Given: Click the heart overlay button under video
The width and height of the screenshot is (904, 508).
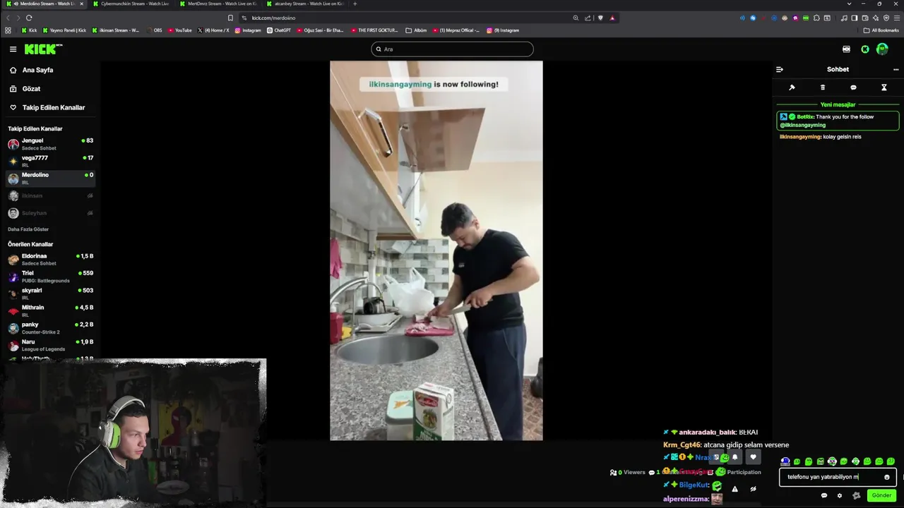Looking at the screenshot, I should 753,457.
